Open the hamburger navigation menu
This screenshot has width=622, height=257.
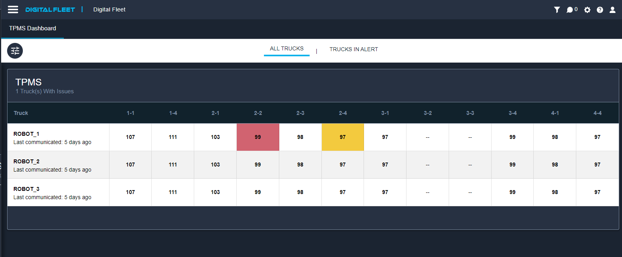click(13, 9)
